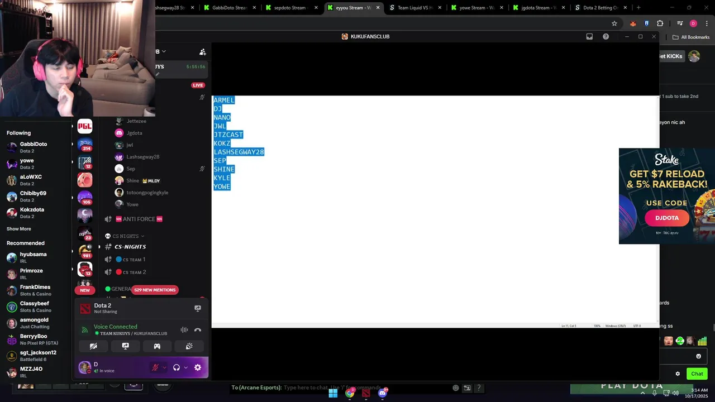Open Windows Start button
This screenshot has width=715, height=402.
pos(333,393)
